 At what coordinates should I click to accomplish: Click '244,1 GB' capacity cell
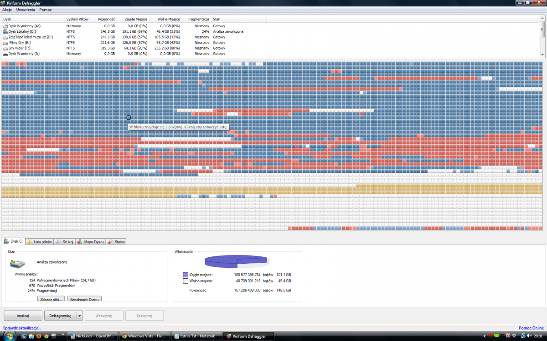point(108,37)
